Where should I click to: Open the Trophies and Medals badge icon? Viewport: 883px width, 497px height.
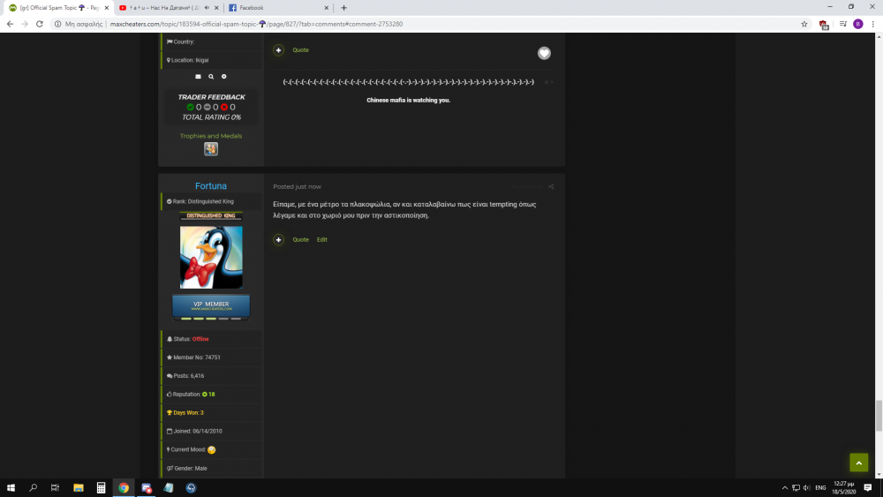point(211,149)
